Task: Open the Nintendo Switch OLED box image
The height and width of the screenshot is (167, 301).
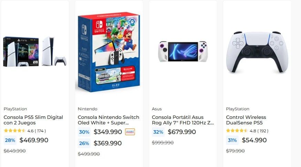Action: point(109,53)
